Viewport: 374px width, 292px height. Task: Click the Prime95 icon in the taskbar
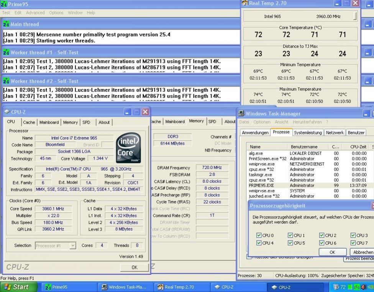[x=48, y=287]
